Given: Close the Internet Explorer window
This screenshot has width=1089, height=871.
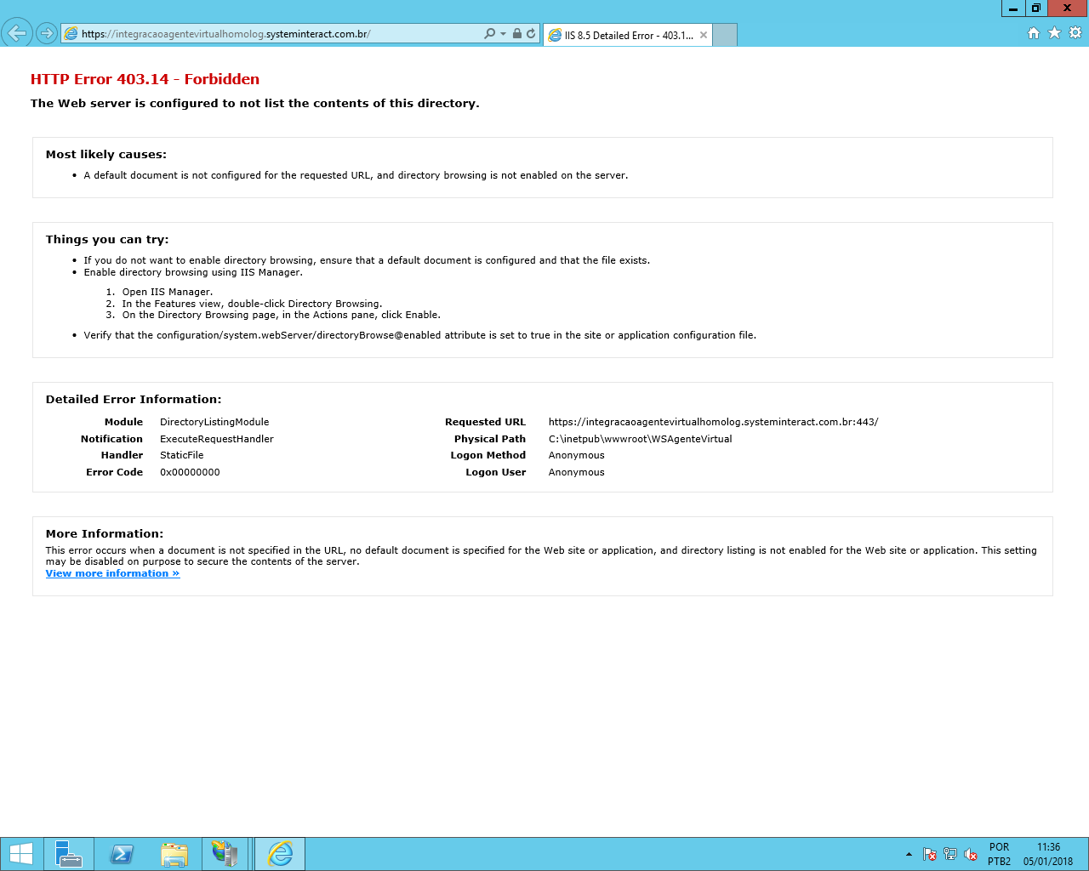Looking at the screenshot, I should tap(1067, 9).
